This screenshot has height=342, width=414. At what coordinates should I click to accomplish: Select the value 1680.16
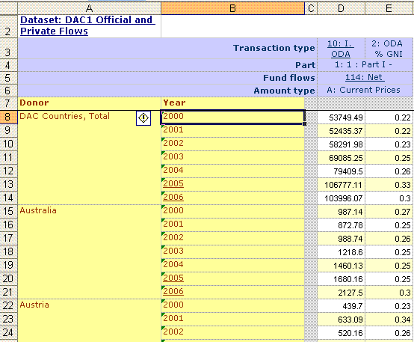click(x=341, y=279)
